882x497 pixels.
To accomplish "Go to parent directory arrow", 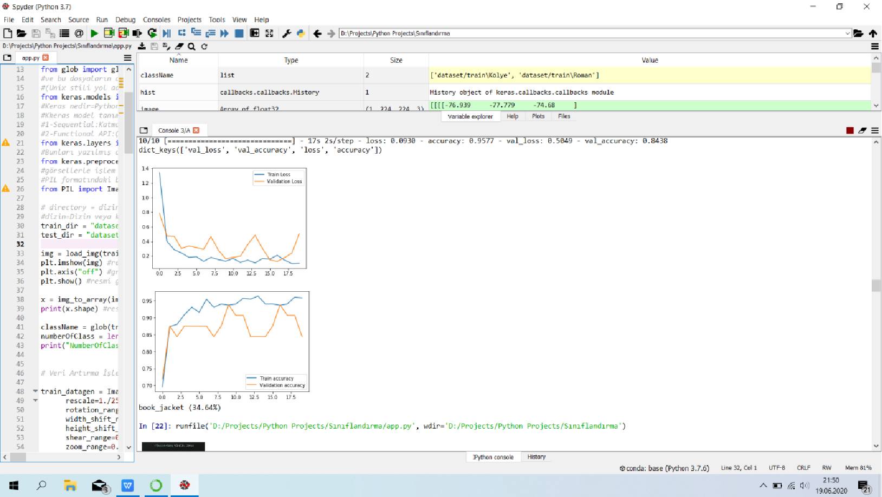I will (x=873, y=33).
